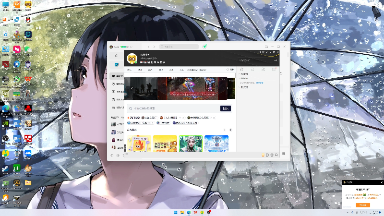Open the yellow raccoon recommendation card
Image resolution: width=384 pixels, height=216 pixels.
point(165,143)
